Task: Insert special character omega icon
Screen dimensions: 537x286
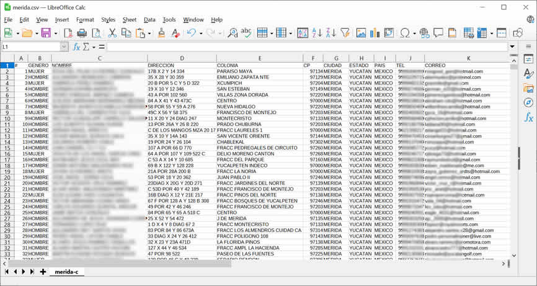Action: [x=405, y=33]
